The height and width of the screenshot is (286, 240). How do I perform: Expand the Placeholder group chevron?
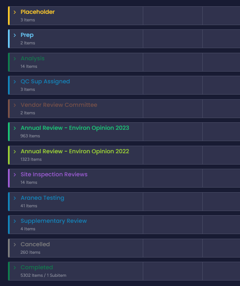[15, 12]
